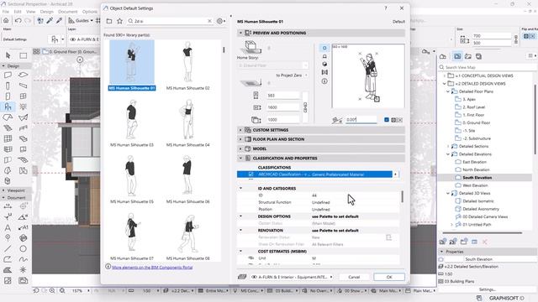Open the Document menu
The width and height of the screenshot is (538, 302).
click(67, 12)
